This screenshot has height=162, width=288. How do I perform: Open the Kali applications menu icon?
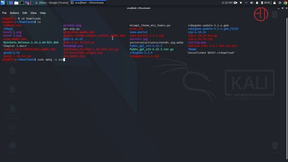click(x=3, y=3)
